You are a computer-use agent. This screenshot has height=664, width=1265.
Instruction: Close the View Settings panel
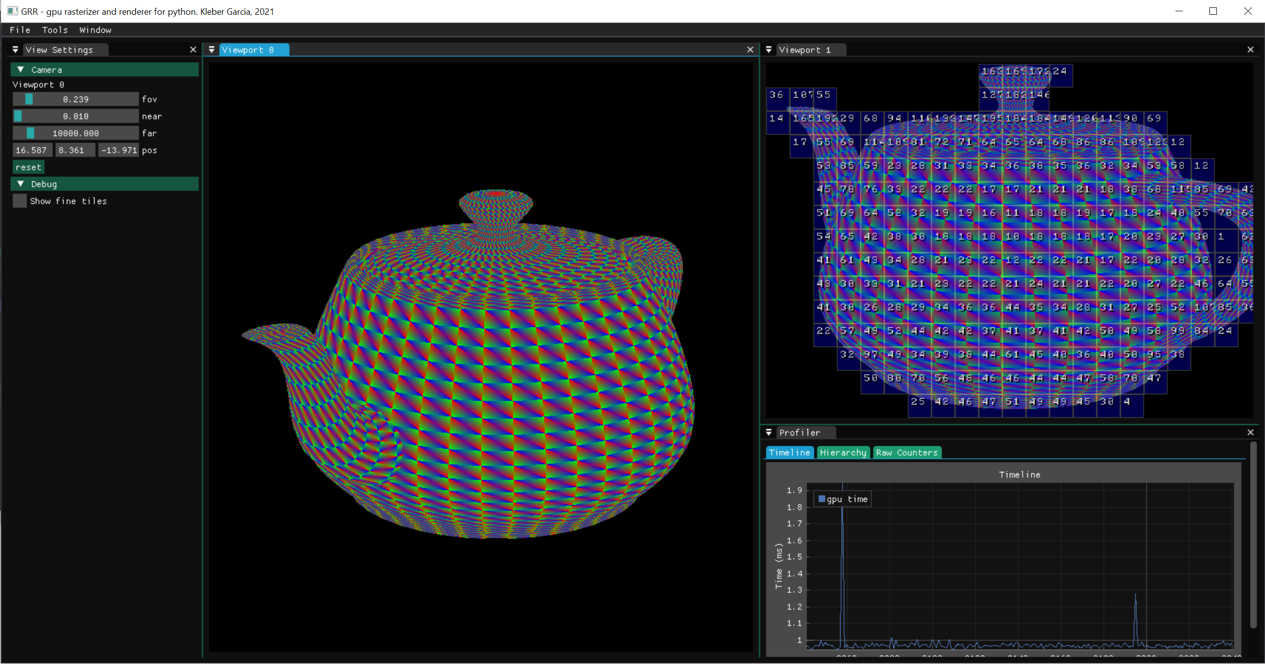[193, 50]
